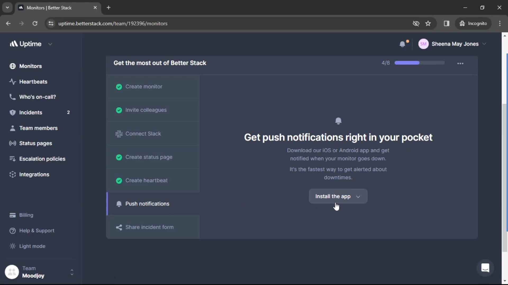Open Sheena May Jones account menu chevron
The image size is (508, 285).
pos(484,44)
